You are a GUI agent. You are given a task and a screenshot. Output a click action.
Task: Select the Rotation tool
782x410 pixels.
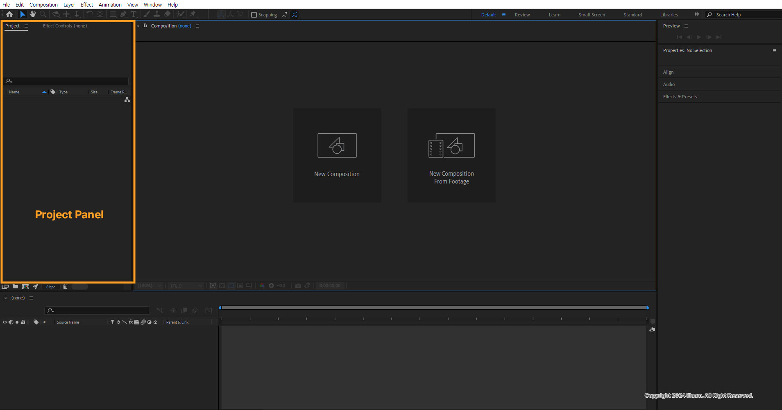coord(89,14)
